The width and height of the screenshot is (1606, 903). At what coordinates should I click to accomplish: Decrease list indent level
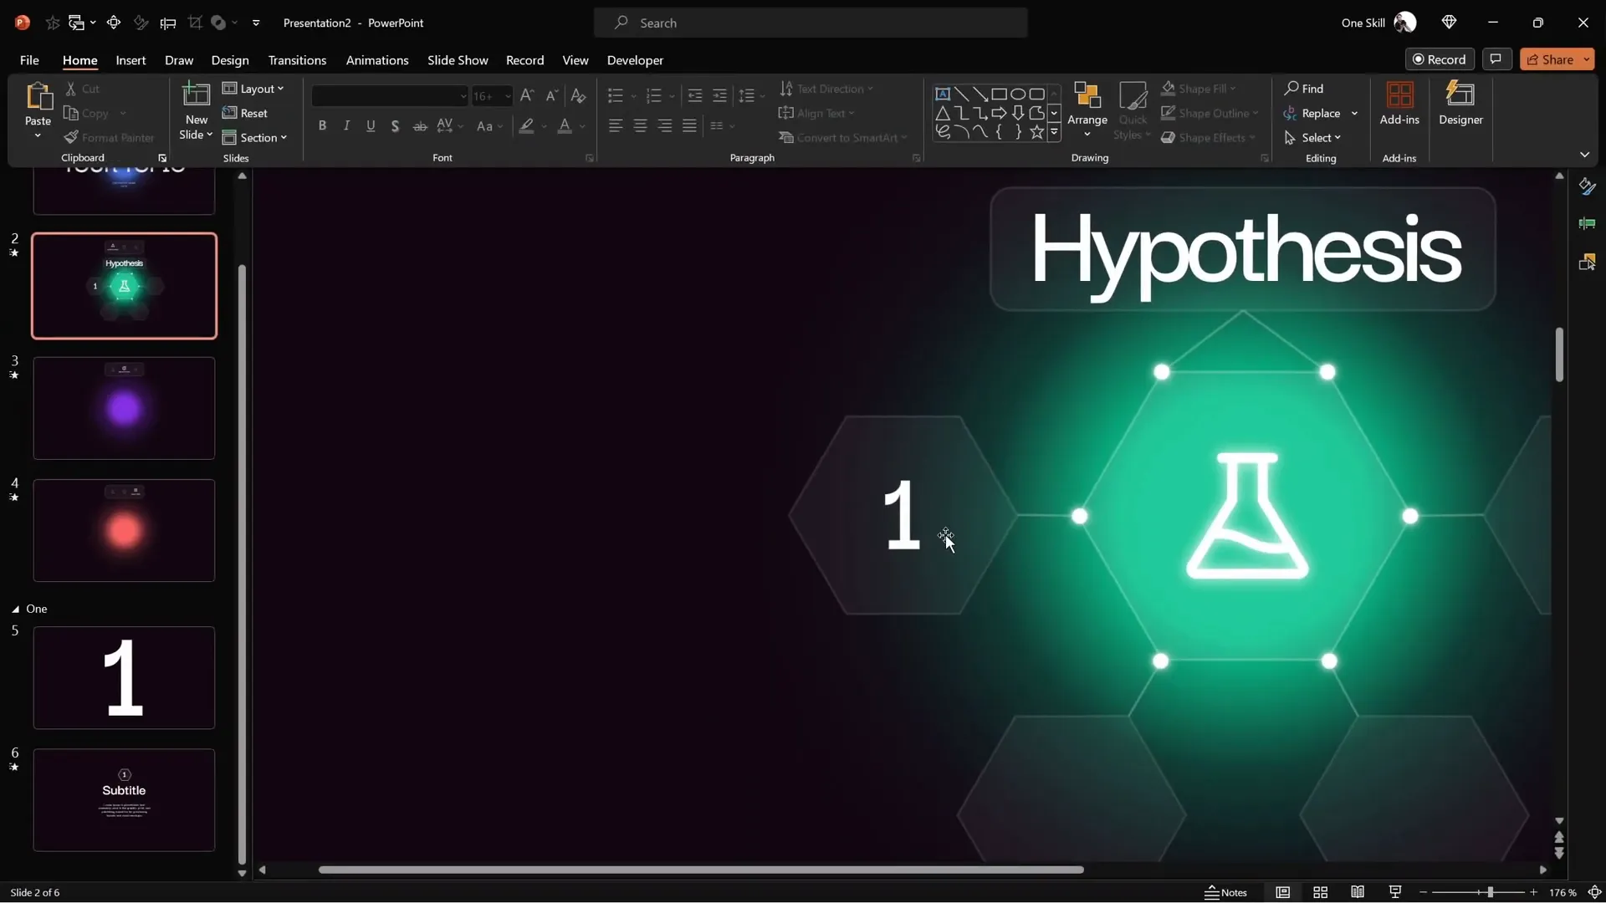(x=694, y=95)
